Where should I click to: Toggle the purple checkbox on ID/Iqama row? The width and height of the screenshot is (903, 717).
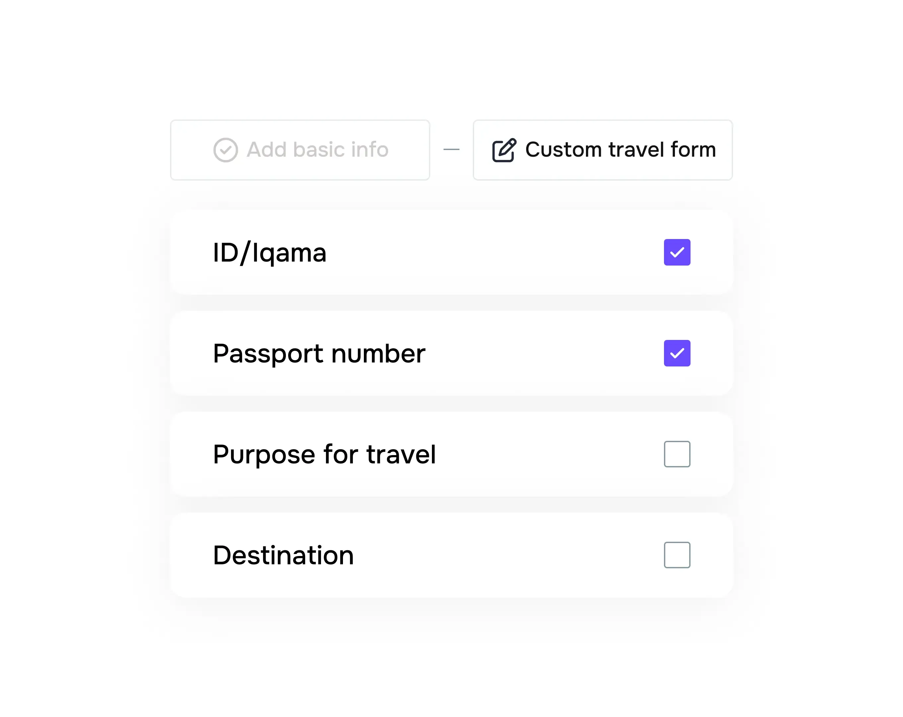677,252
